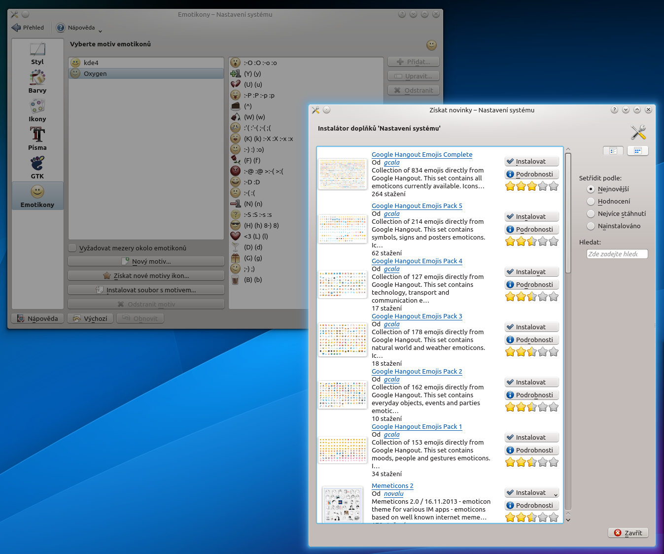This screenshot has width=664, height=554.
Task: Click the beer (B) emoticon
Action: pos(236,279)
